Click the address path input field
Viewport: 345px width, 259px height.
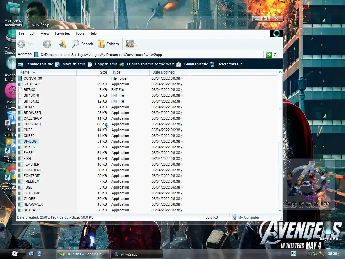pyautogui.click(x=149, y=55)
